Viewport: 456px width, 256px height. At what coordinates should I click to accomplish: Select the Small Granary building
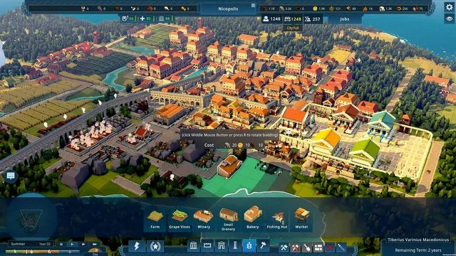point(228,220)
